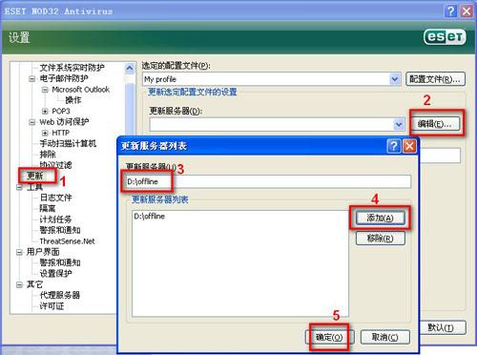
Task: Open the 更新服务器(D) dropdown arrow
Action: (x=399, y=124)
